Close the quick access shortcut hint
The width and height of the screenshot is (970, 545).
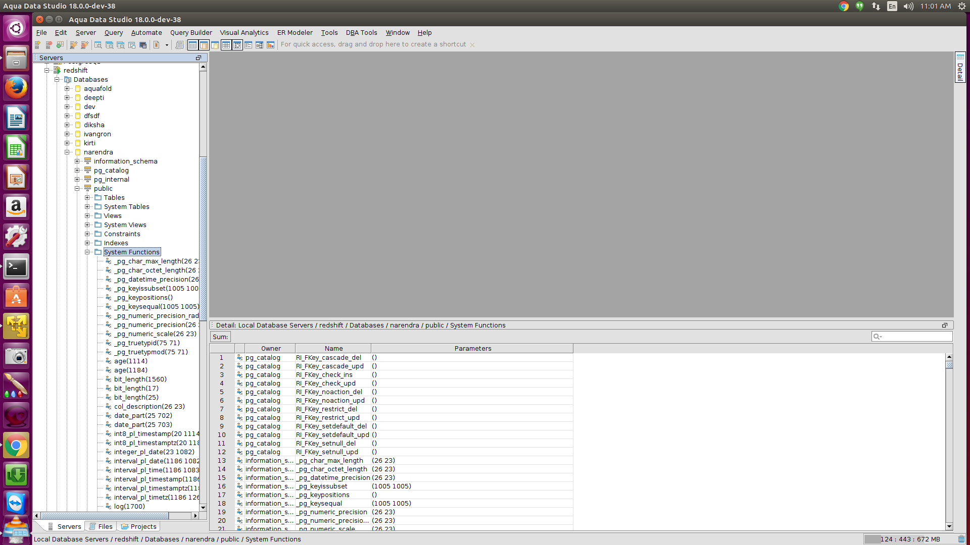[472, 45]
